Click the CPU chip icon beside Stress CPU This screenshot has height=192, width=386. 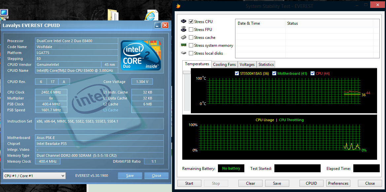pyautogui.click(x=184, y=21)
